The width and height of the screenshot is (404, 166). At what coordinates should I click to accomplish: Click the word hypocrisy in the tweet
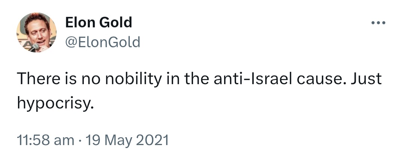55,104
